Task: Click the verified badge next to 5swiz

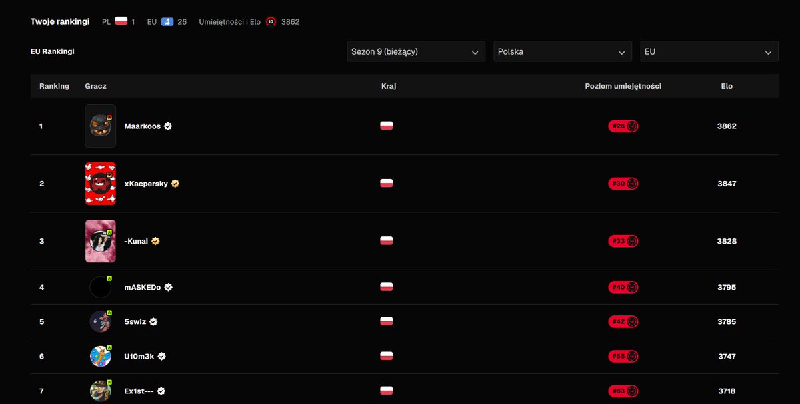Action: tap(153, 321)
